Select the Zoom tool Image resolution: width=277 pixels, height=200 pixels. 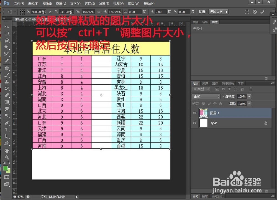[x=7, y=157]
